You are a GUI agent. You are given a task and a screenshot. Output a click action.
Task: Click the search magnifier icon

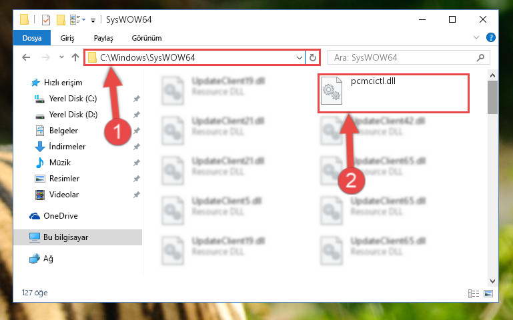480,58
